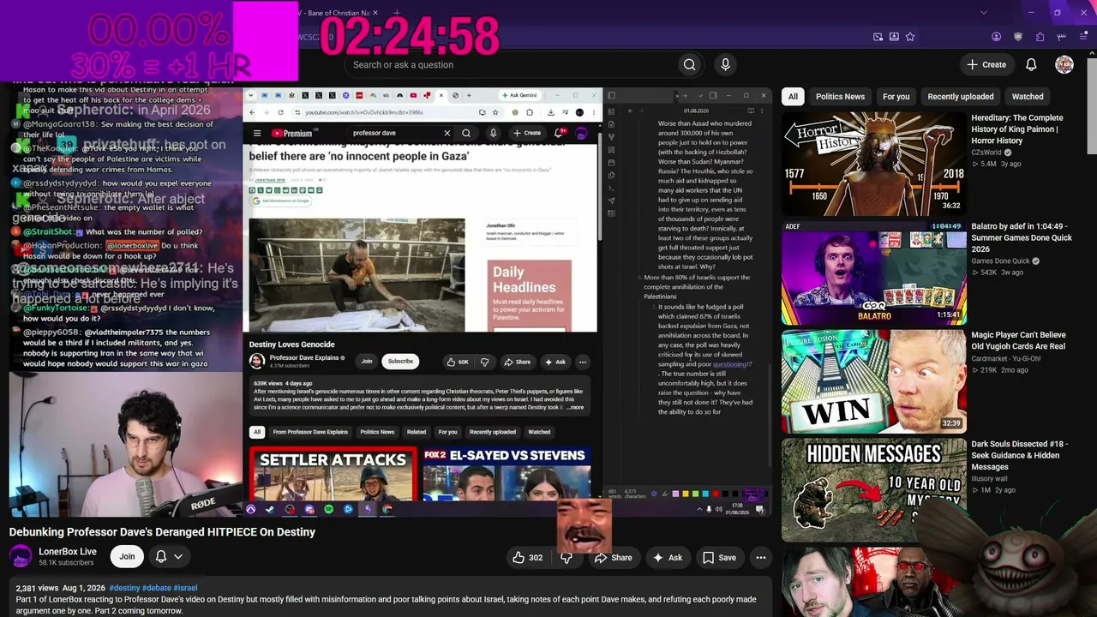
Task: Open the browser application menu
Action: coord(1084,37)
